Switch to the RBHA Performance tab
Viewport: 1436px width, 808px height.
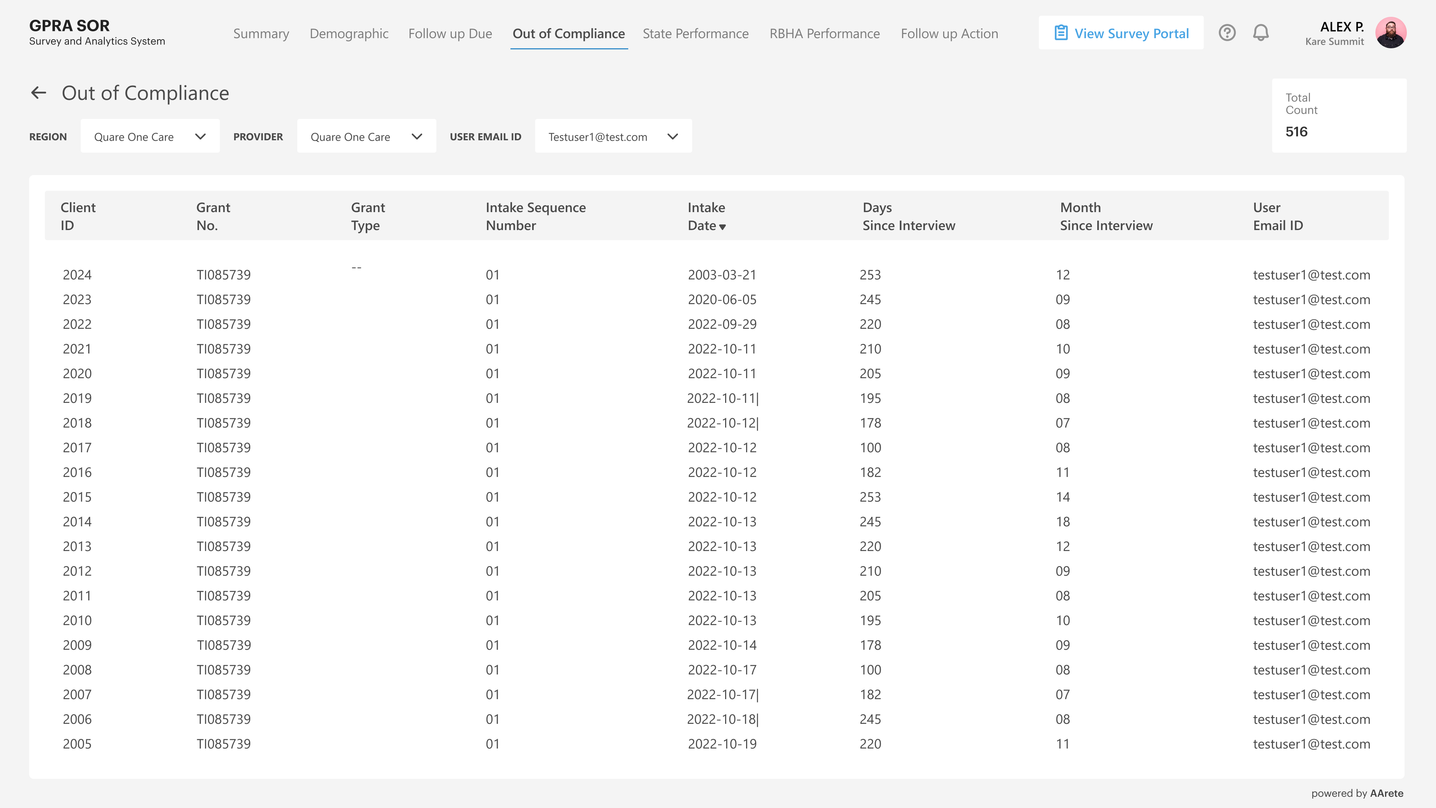click(x=825, y=33)
